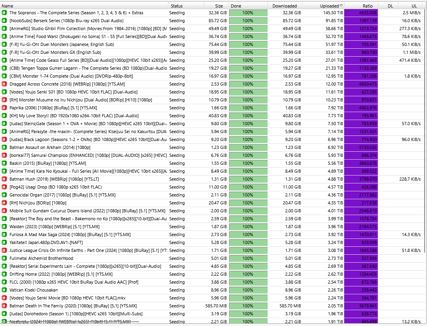Click the progress bar for Vatican Kiseki Chousakan

[248, 290]
